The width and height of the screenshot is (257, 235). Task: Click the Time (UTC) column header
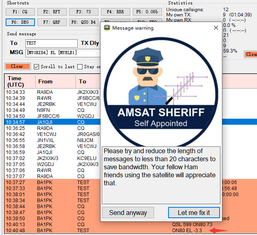20,81
